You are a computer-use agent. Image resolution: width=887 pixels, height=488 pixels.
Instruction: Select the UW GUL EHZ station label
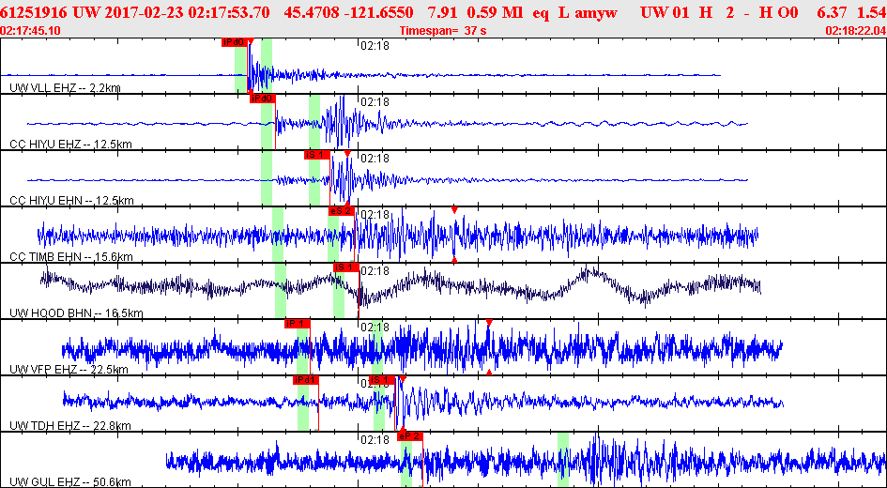tap(69, 481)
